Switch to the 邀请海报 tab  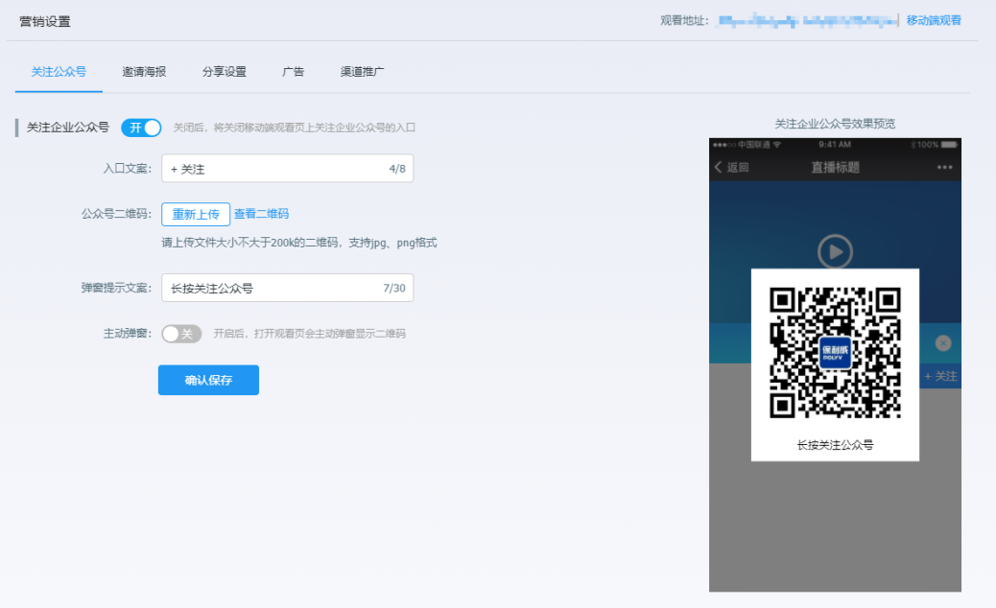(144, 72)
